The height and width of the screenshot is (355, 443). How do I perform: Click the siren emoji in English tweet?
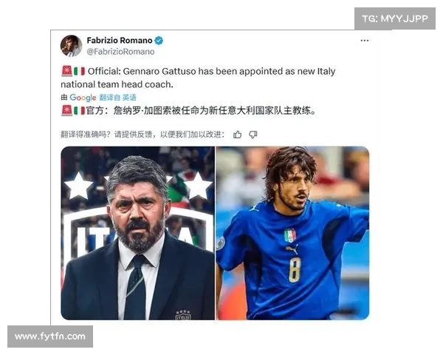point(66,71)
